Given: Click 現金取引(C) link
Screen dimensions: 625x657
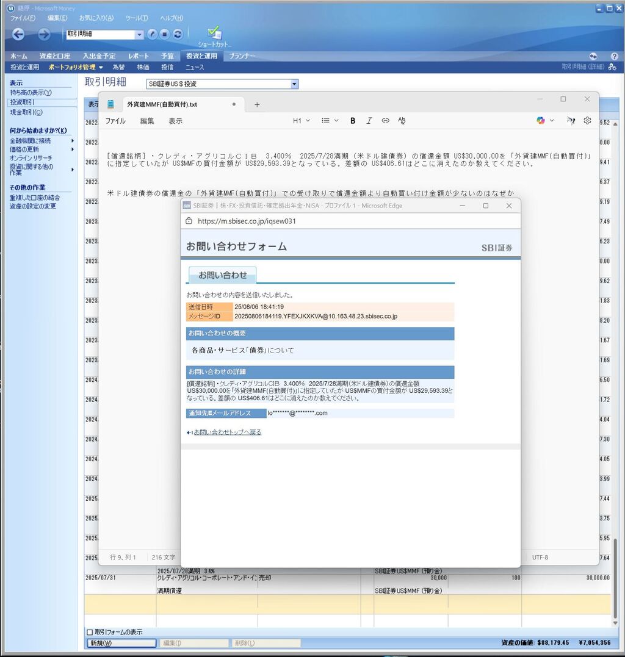Looking at the screenshot, I should [x=26, y=112].
